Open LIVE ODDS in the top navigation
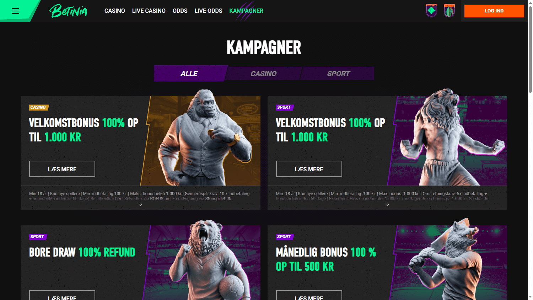This screenshot has height=300, width=533. 208,11
